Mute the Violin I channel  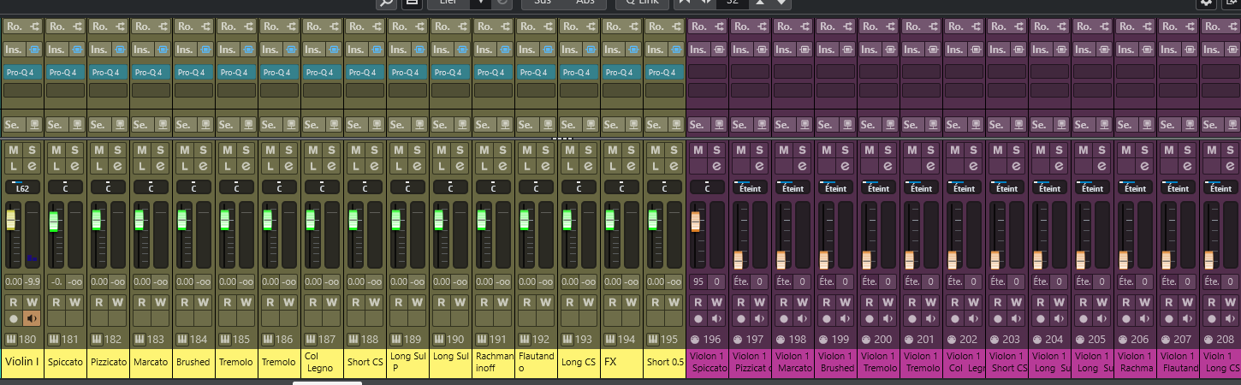(x=13, y=151)
